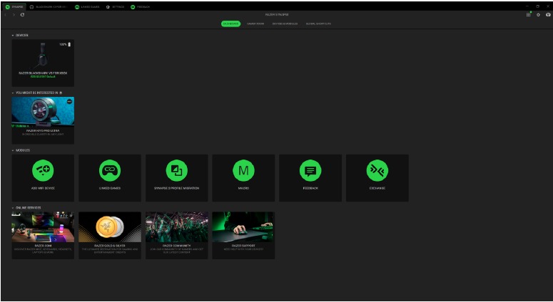Switch to the Feedback window tab
This screenshot has height=302, width=553.
(x=141, y=7)
